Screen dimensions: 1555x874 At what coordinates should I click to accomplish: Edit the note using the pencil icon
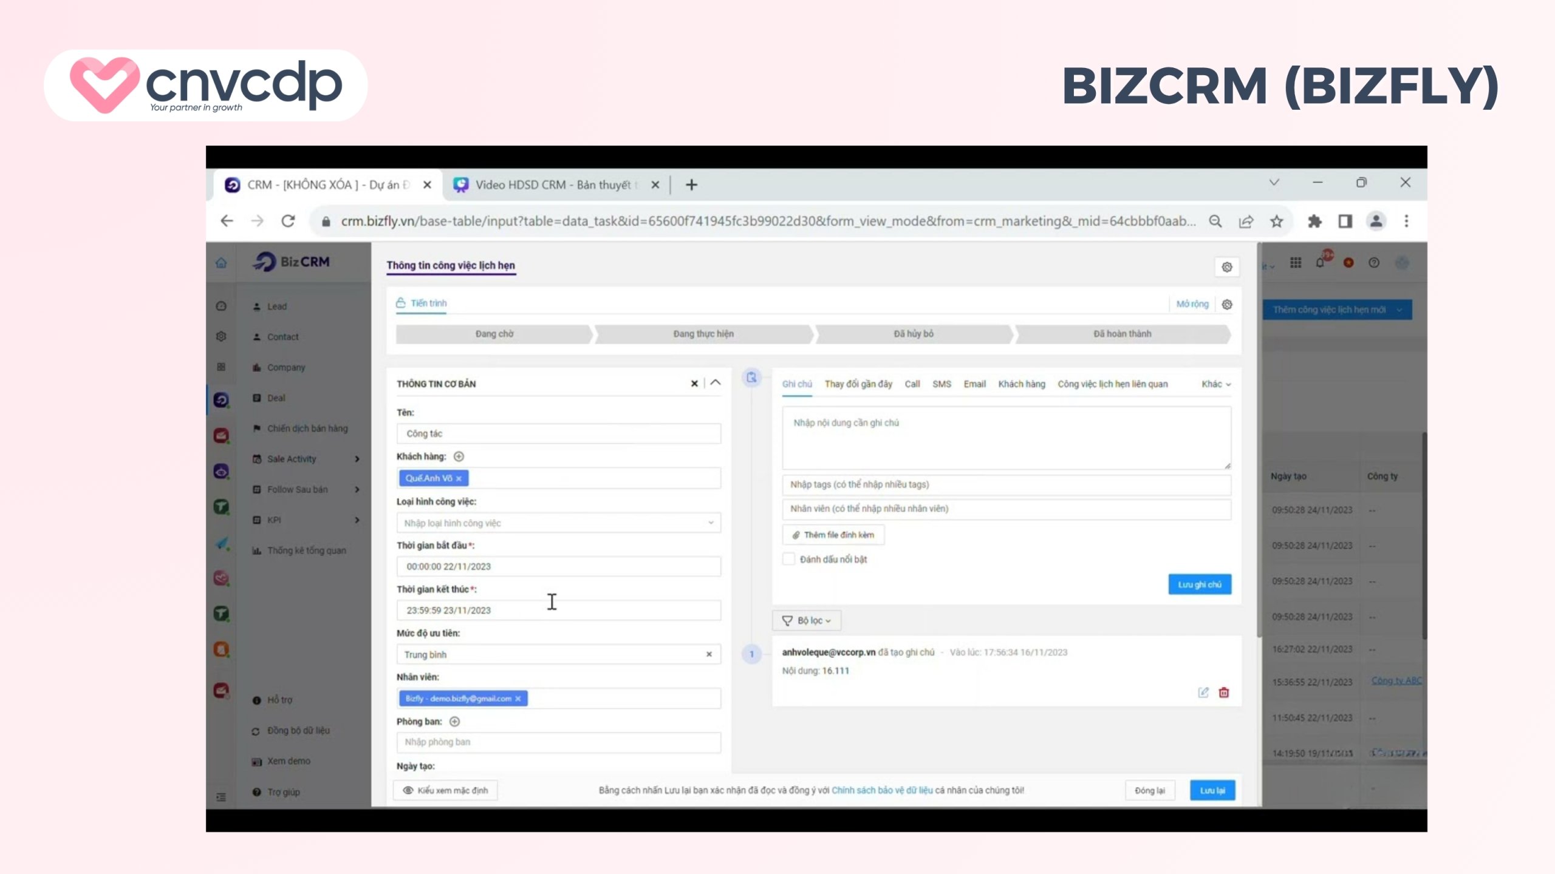[x=1203, y=693]
